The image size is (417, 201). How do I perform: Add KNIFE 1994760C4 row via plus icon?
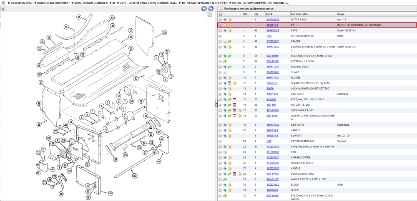pos(220,30)
